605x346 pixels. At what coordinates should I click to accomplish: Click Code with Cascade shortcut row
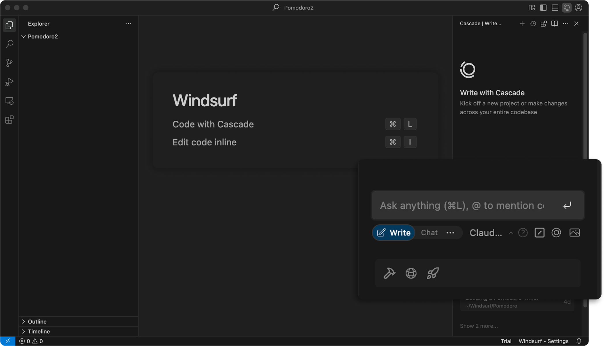294,124
